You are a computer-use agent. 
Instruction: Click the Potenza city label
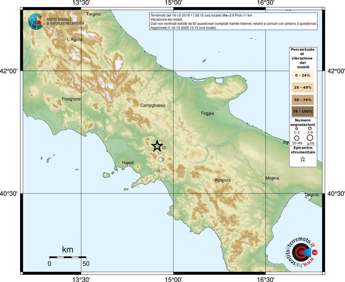(223, 180)
